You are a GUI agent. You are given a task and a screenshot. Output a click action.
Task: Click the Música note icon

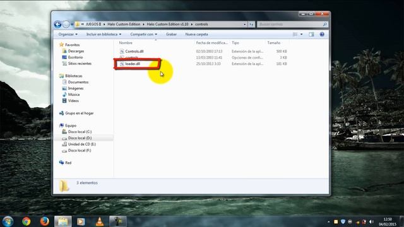[64, 95]
